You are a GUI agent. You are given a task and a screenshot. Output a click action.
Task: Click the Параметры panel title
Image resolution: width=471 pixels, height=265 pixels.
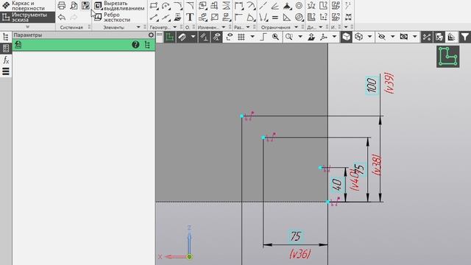(28, 35)
